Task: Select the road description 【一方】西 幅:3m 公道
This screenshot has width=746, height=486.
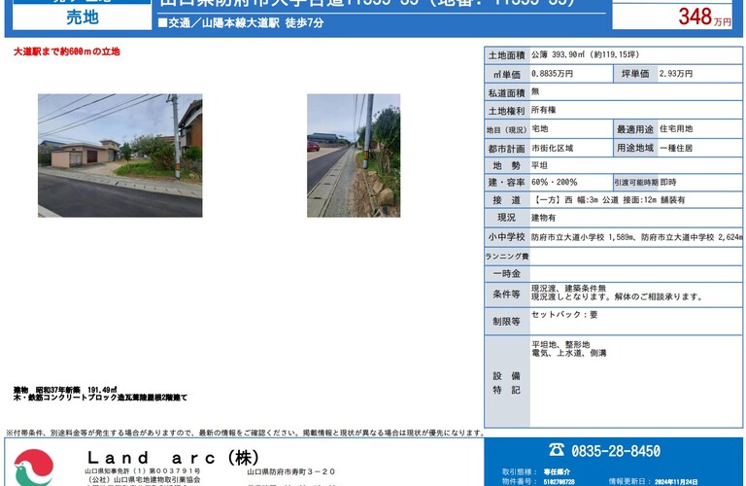Action: click(x=575, y=200)
